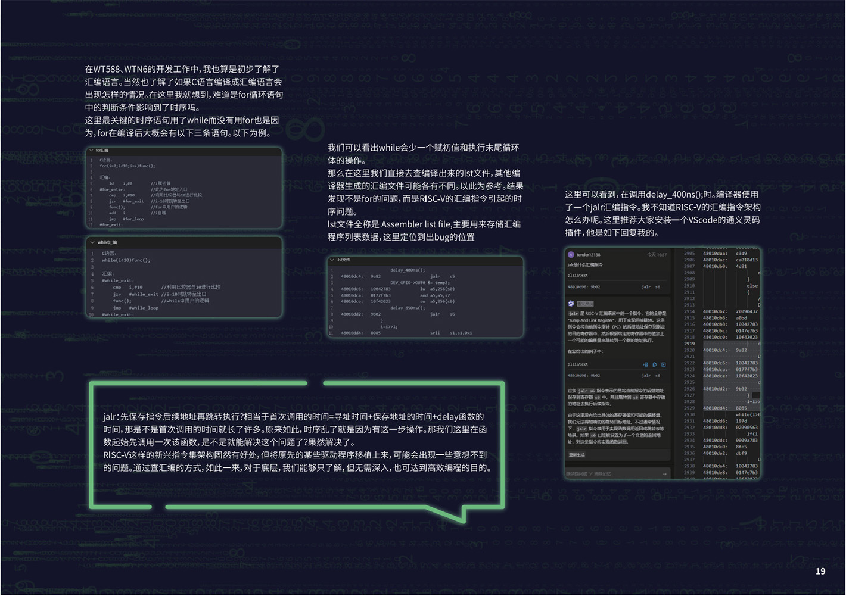Click delay_400ns(); in the lst block
Viewport: 846px width, 596px height.
(x=408, y=270)
